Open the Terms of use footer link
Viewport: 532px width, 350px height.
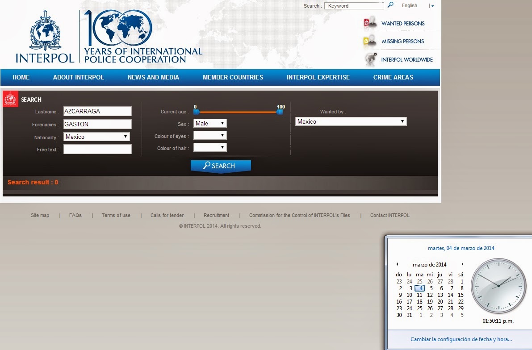point(116,215)
